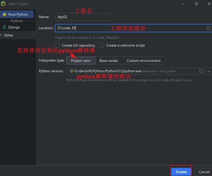Screen dimensions: 212x176
Task: Browse for project location folder icon
Action: [208, 28]
